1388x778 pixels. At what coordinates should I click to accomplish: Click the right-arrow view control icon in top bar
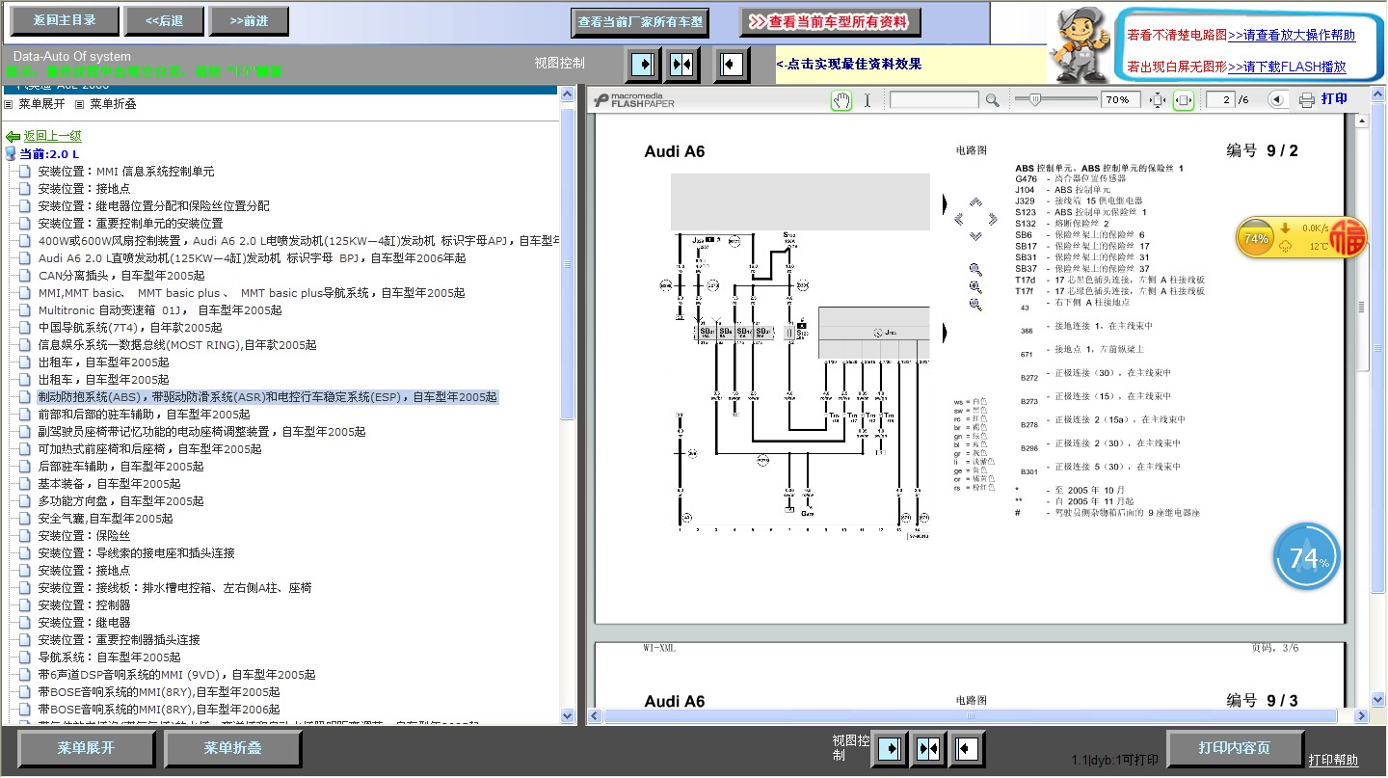[641, 65]
